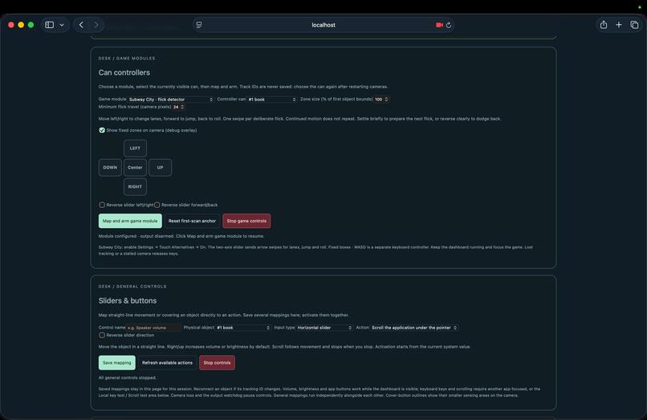The width and height of the screenshot is (647, 420).
Task: Click the Save mapping button
Action: tap(116, 363)
